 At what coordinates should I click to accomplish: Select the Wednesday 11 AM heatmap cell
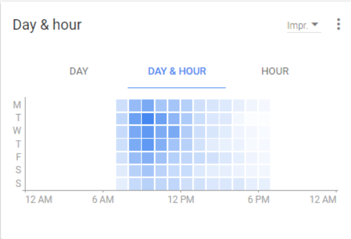174,131
